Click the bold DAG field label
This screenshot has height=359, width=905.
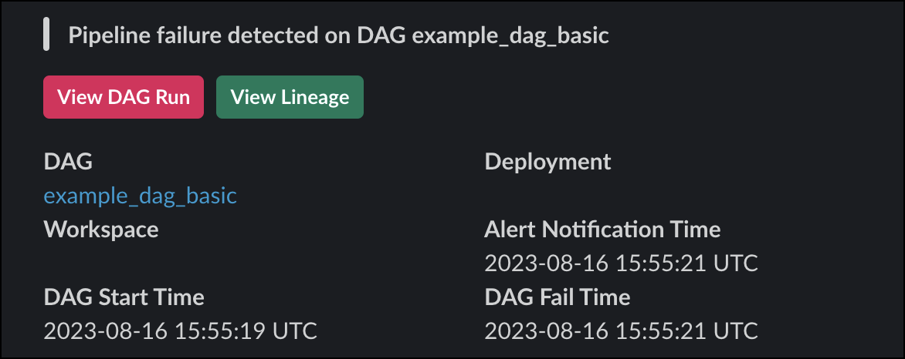[x=68, y=162]
